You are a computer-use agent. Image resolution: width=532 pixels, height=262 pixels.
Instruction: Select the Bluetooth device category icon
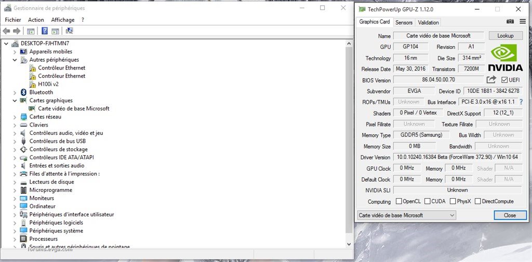coord(23,92)
